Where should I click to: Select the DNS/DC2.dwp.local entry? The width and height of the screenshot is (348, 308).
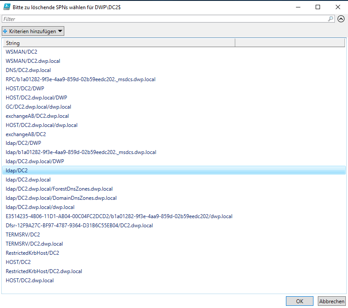[x=28, y=70]
